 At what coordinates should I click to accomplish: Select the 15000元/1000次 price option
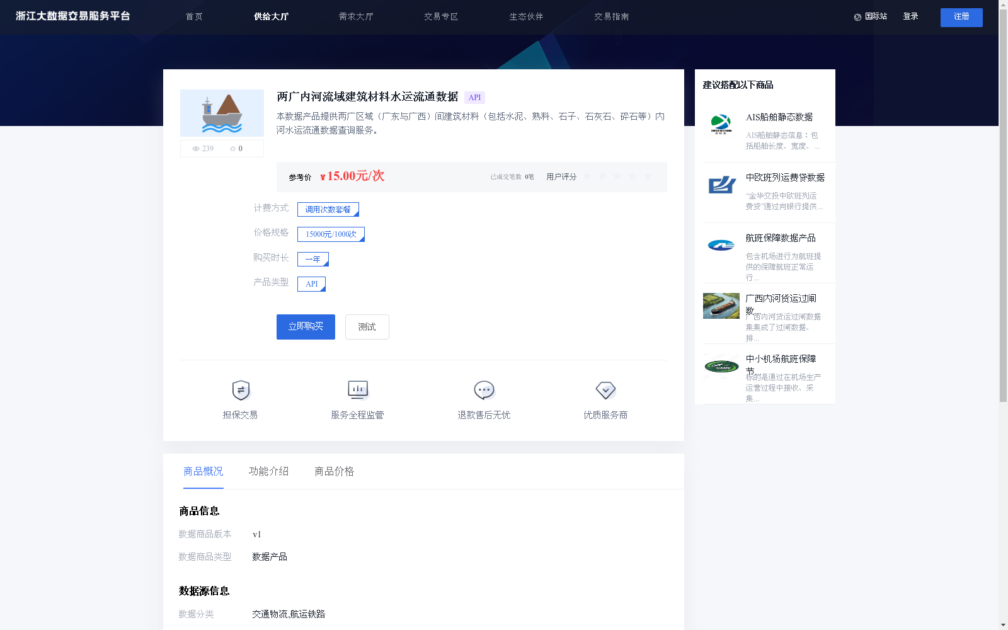[x=331, y=234]
